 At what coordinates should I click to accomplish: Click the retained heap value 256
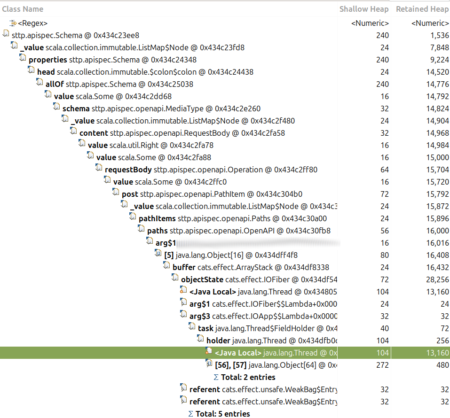pos(442,341)
